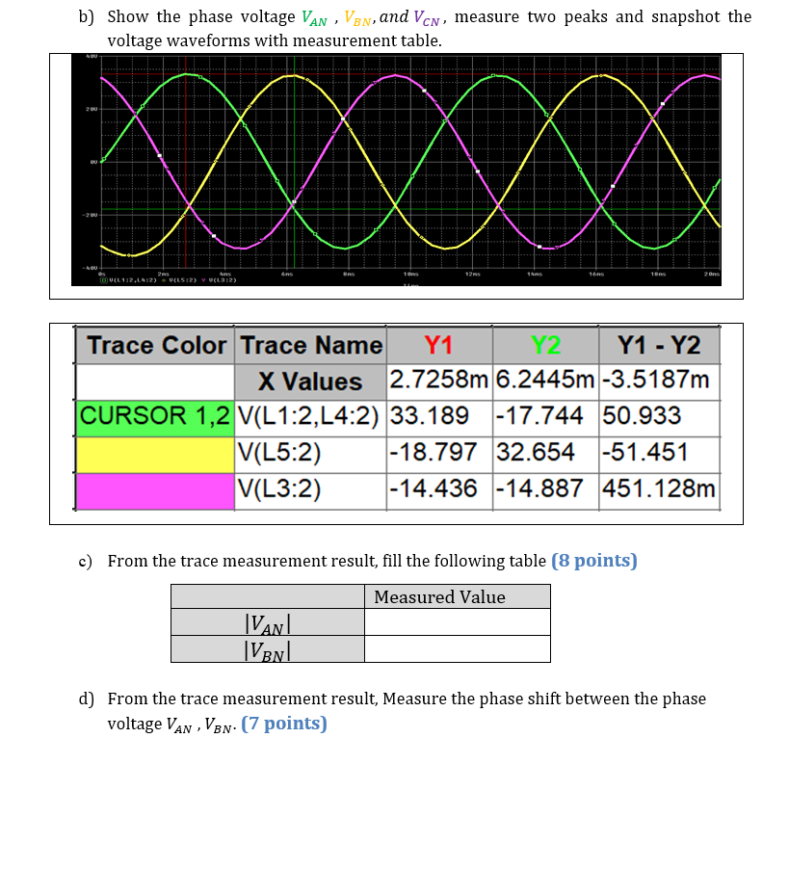
Task: Click the yellow color swatch in the table
Action: pos(154,453)
